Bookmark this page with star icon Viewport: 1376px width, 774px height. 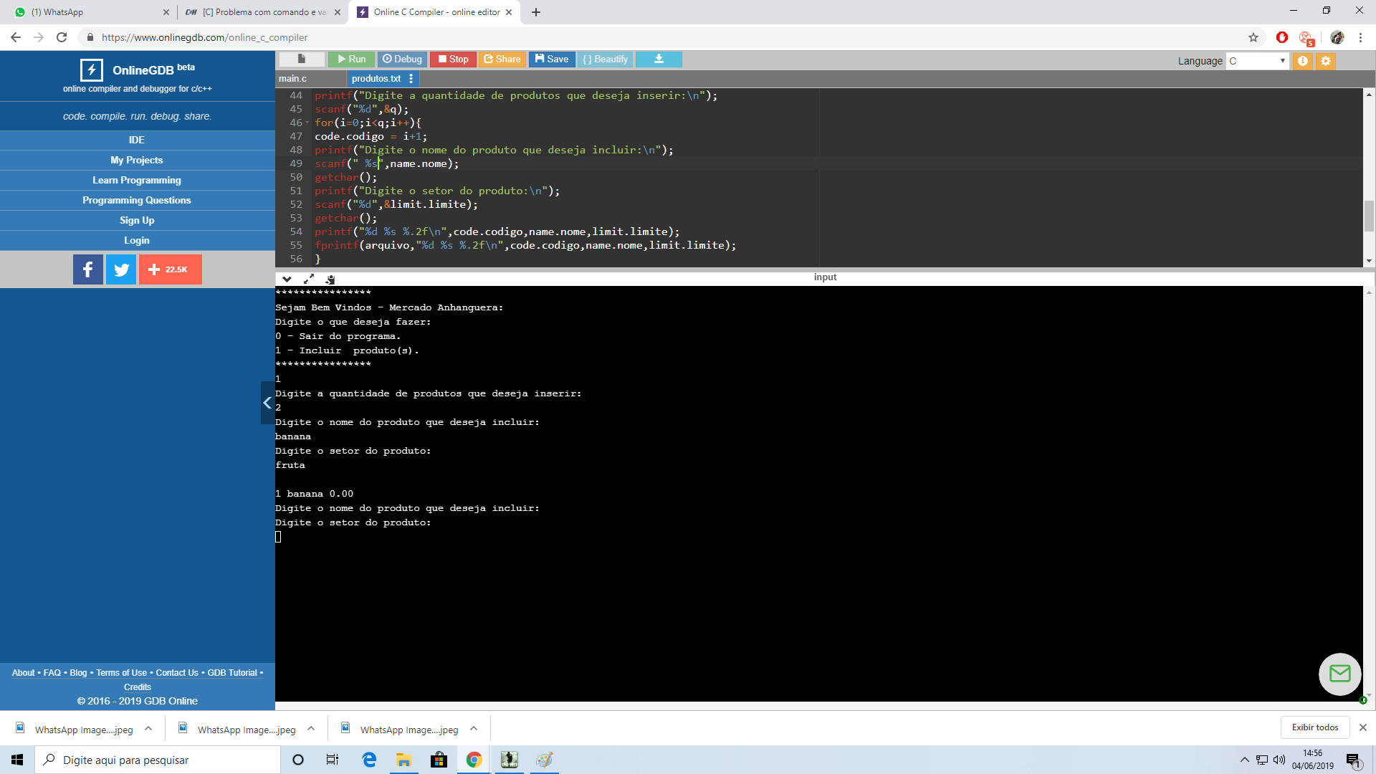click(x=1253, y=37)
